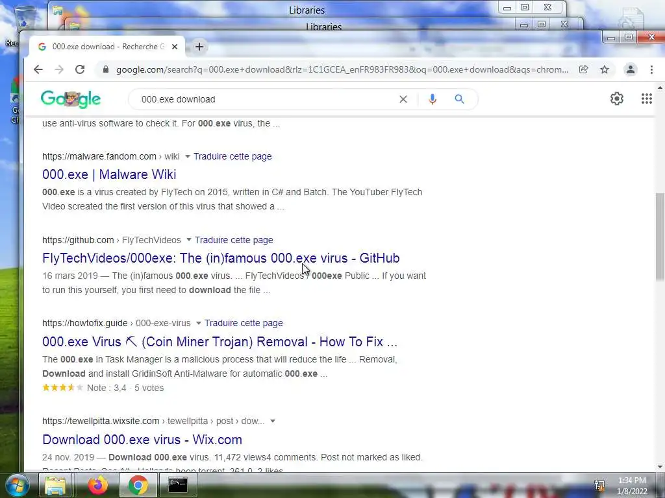Open File Explorer from taskbar

click(x=55, y=485)
